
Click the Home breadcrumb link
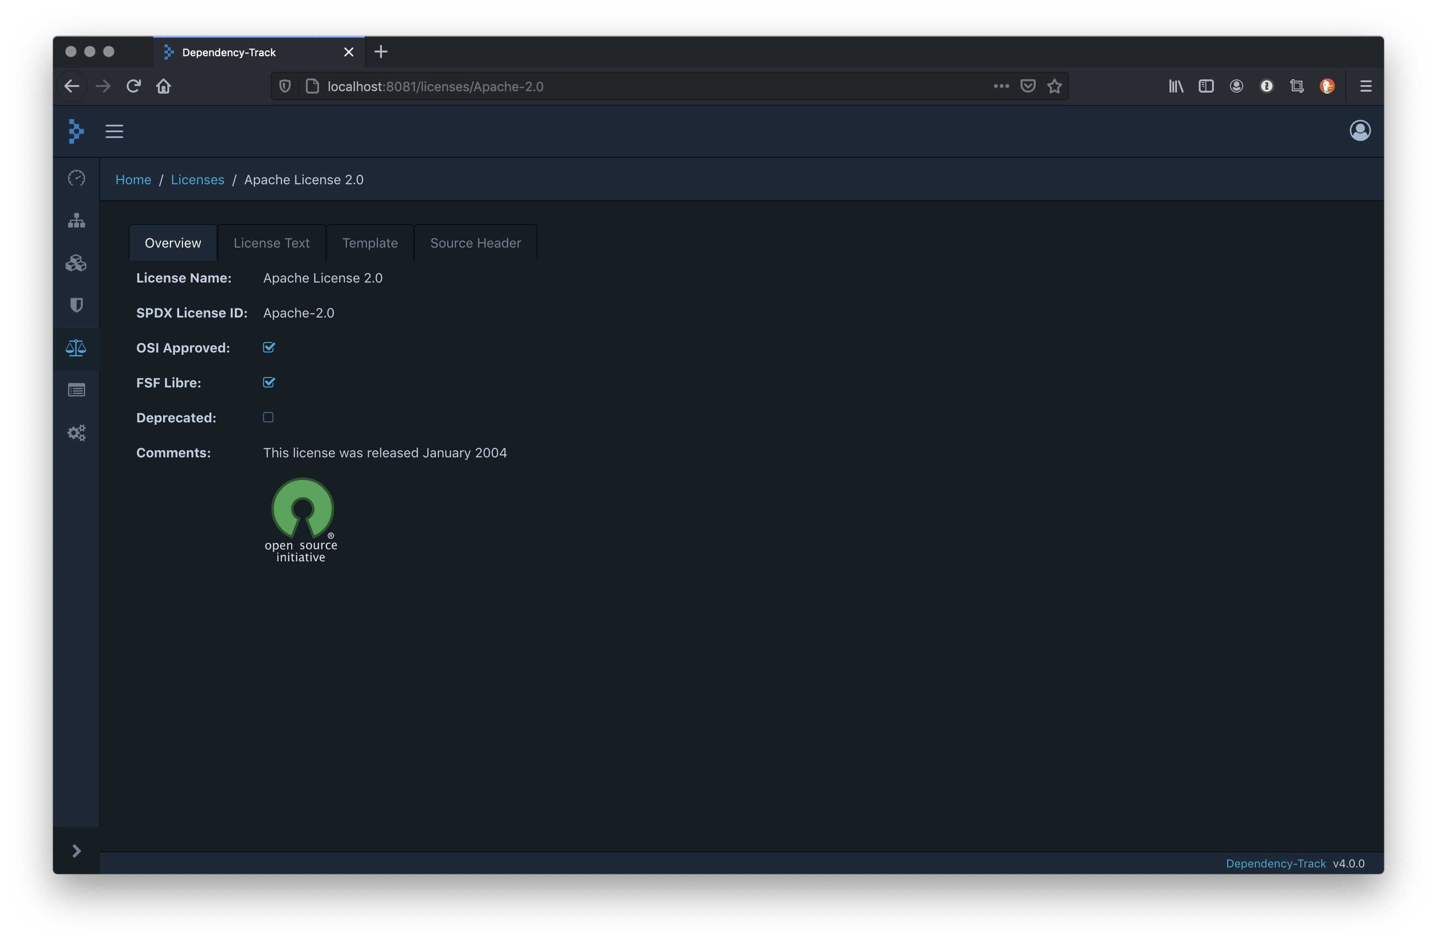coord(133,180)
